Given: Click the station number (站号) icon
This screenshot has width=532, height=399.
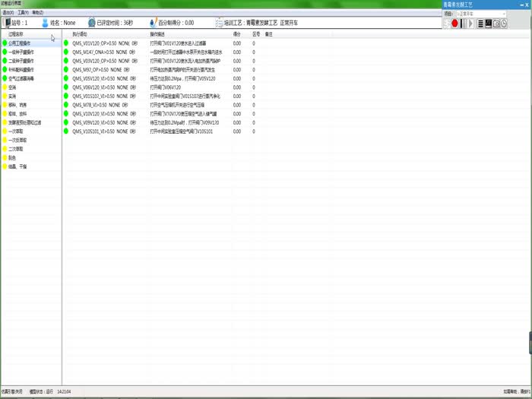Looking at the screenshot, I should point(7,24).
